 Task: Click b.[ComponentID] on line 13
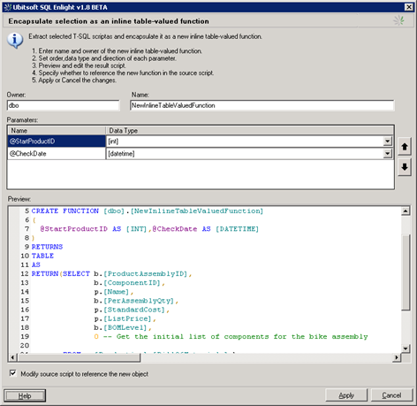127,283
